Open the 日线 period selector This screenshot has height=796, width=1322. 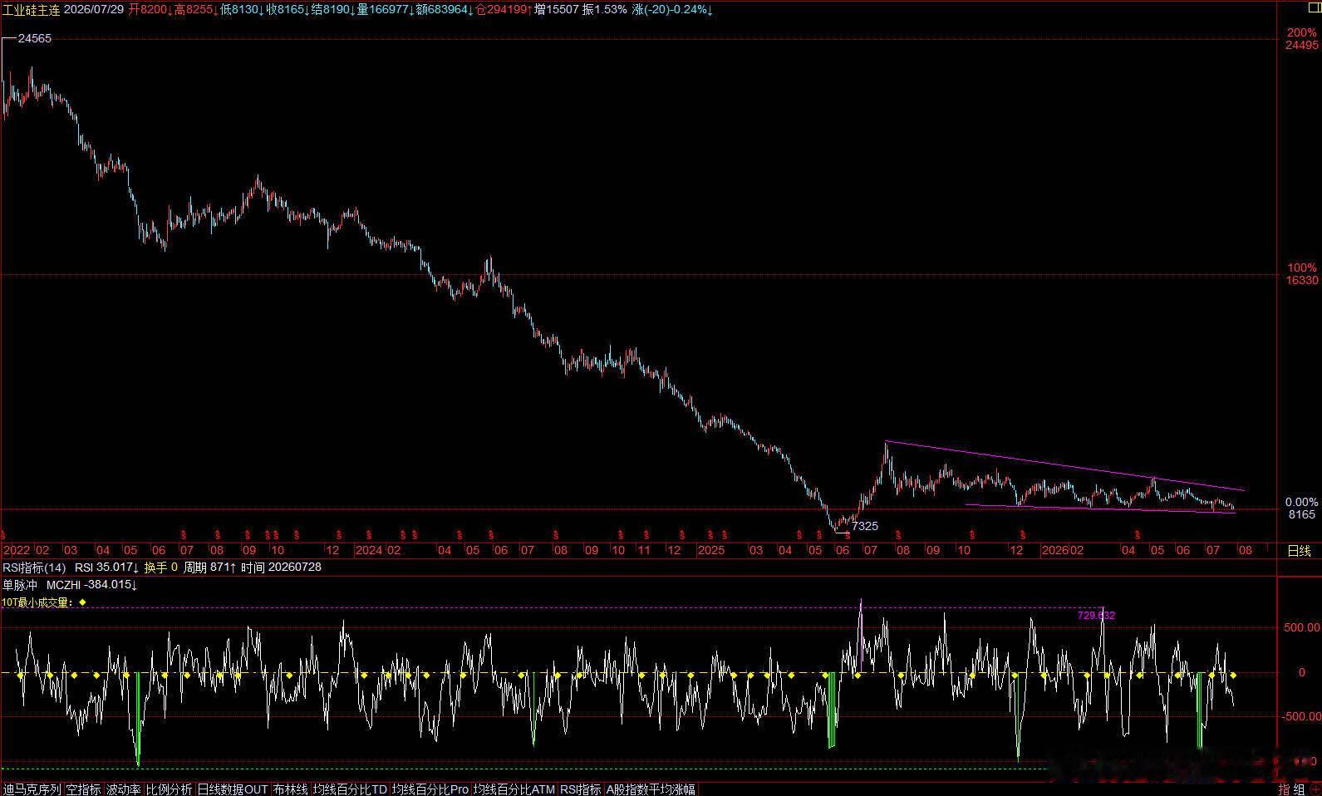[1299, 550]
